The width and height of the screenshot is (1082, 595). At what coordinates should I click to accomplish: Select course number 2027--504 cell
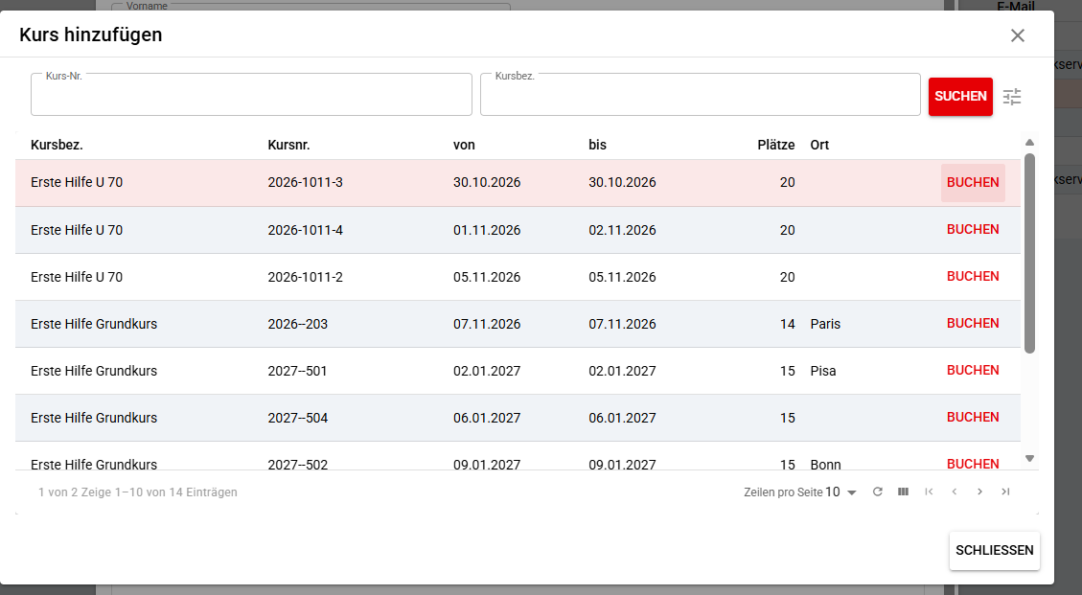297,418
